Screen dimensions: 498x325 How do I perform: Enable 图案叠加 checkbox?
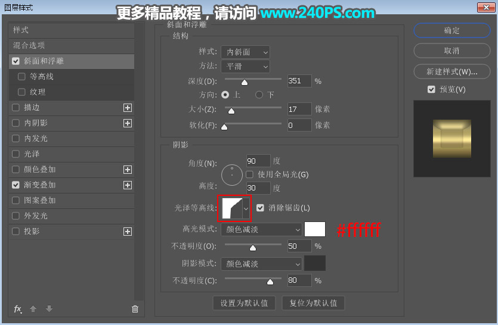click(x=16, y=201)
